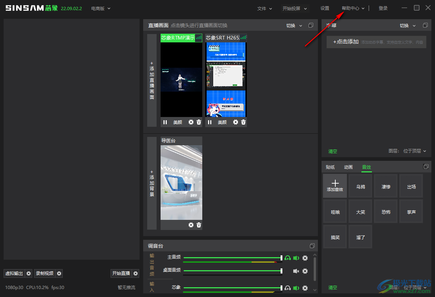
Task: Open the 电商版 edition dropdown
Action: pos(101,8)
